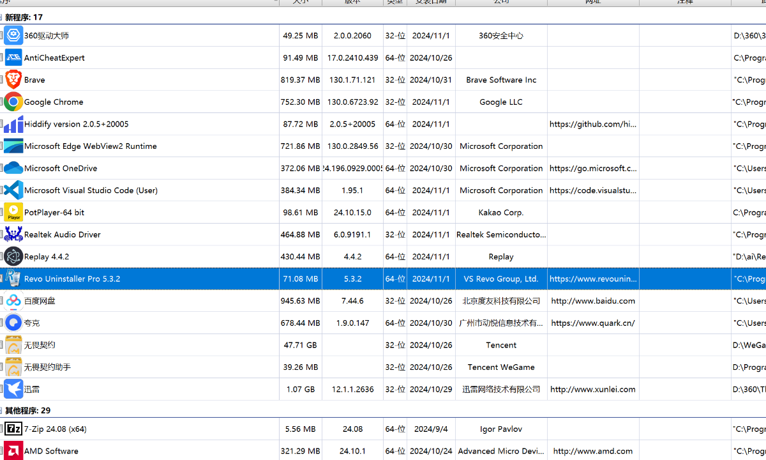Image resolution: width=766 pixels, height=460 pixels.
Task: Click the Google Chrome icon
Action: pos(13,102)
